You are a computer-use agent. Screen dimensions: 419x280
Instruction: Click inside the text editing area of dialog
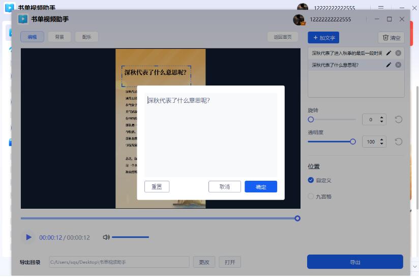tap(211, 135)
